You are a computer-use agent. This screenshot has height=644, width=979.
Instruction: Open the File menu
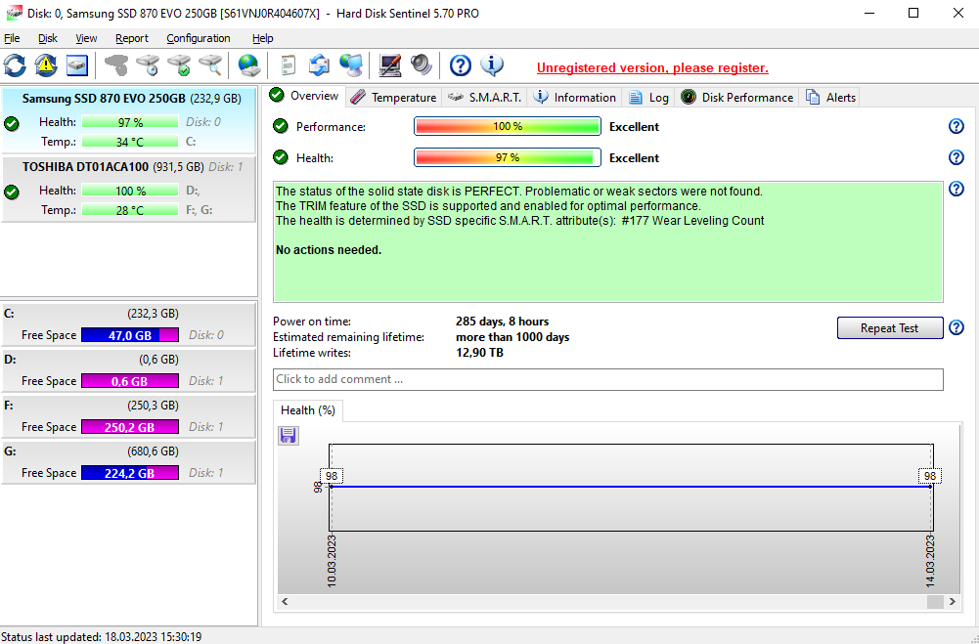[12, 38]
